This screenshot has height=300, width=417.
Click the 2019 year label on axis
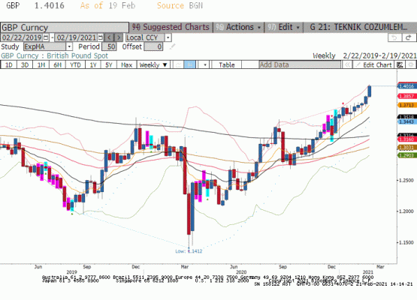point(71,272)
